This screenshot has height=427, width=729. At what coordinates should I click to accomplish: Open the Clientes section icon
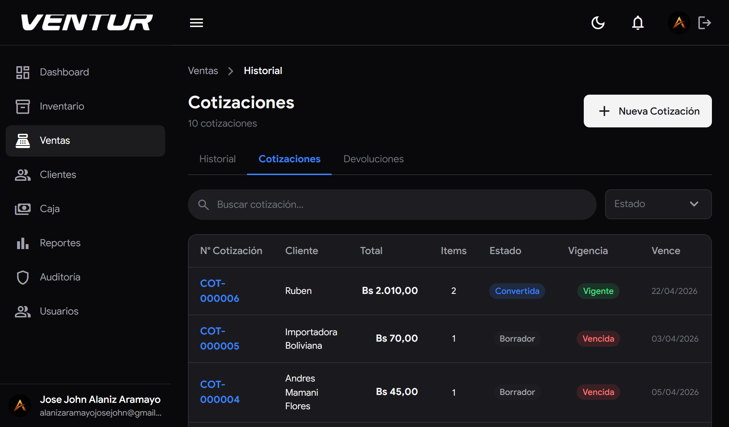(22, 175)
